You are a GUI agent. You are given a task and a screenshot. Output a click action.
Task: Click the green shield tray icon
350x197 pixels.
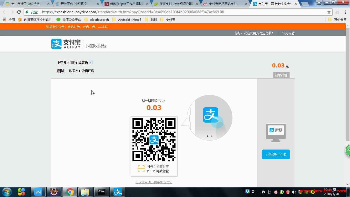click(x=282, y=192)
